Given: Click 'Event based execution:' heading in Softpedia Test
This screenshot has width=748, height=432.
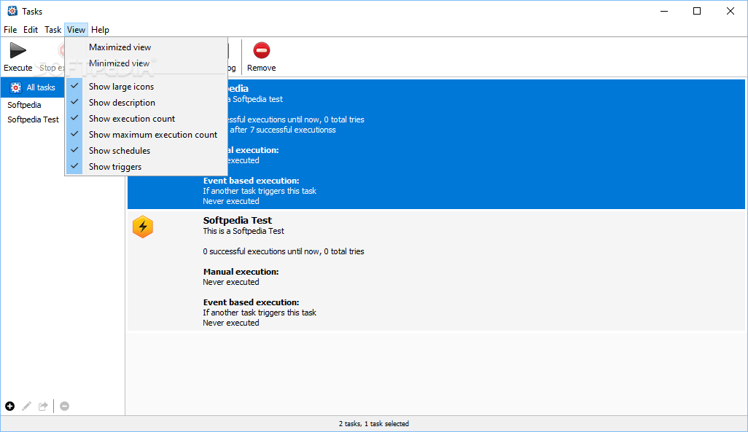Looking at the screenshot, I should pos(251,302).
